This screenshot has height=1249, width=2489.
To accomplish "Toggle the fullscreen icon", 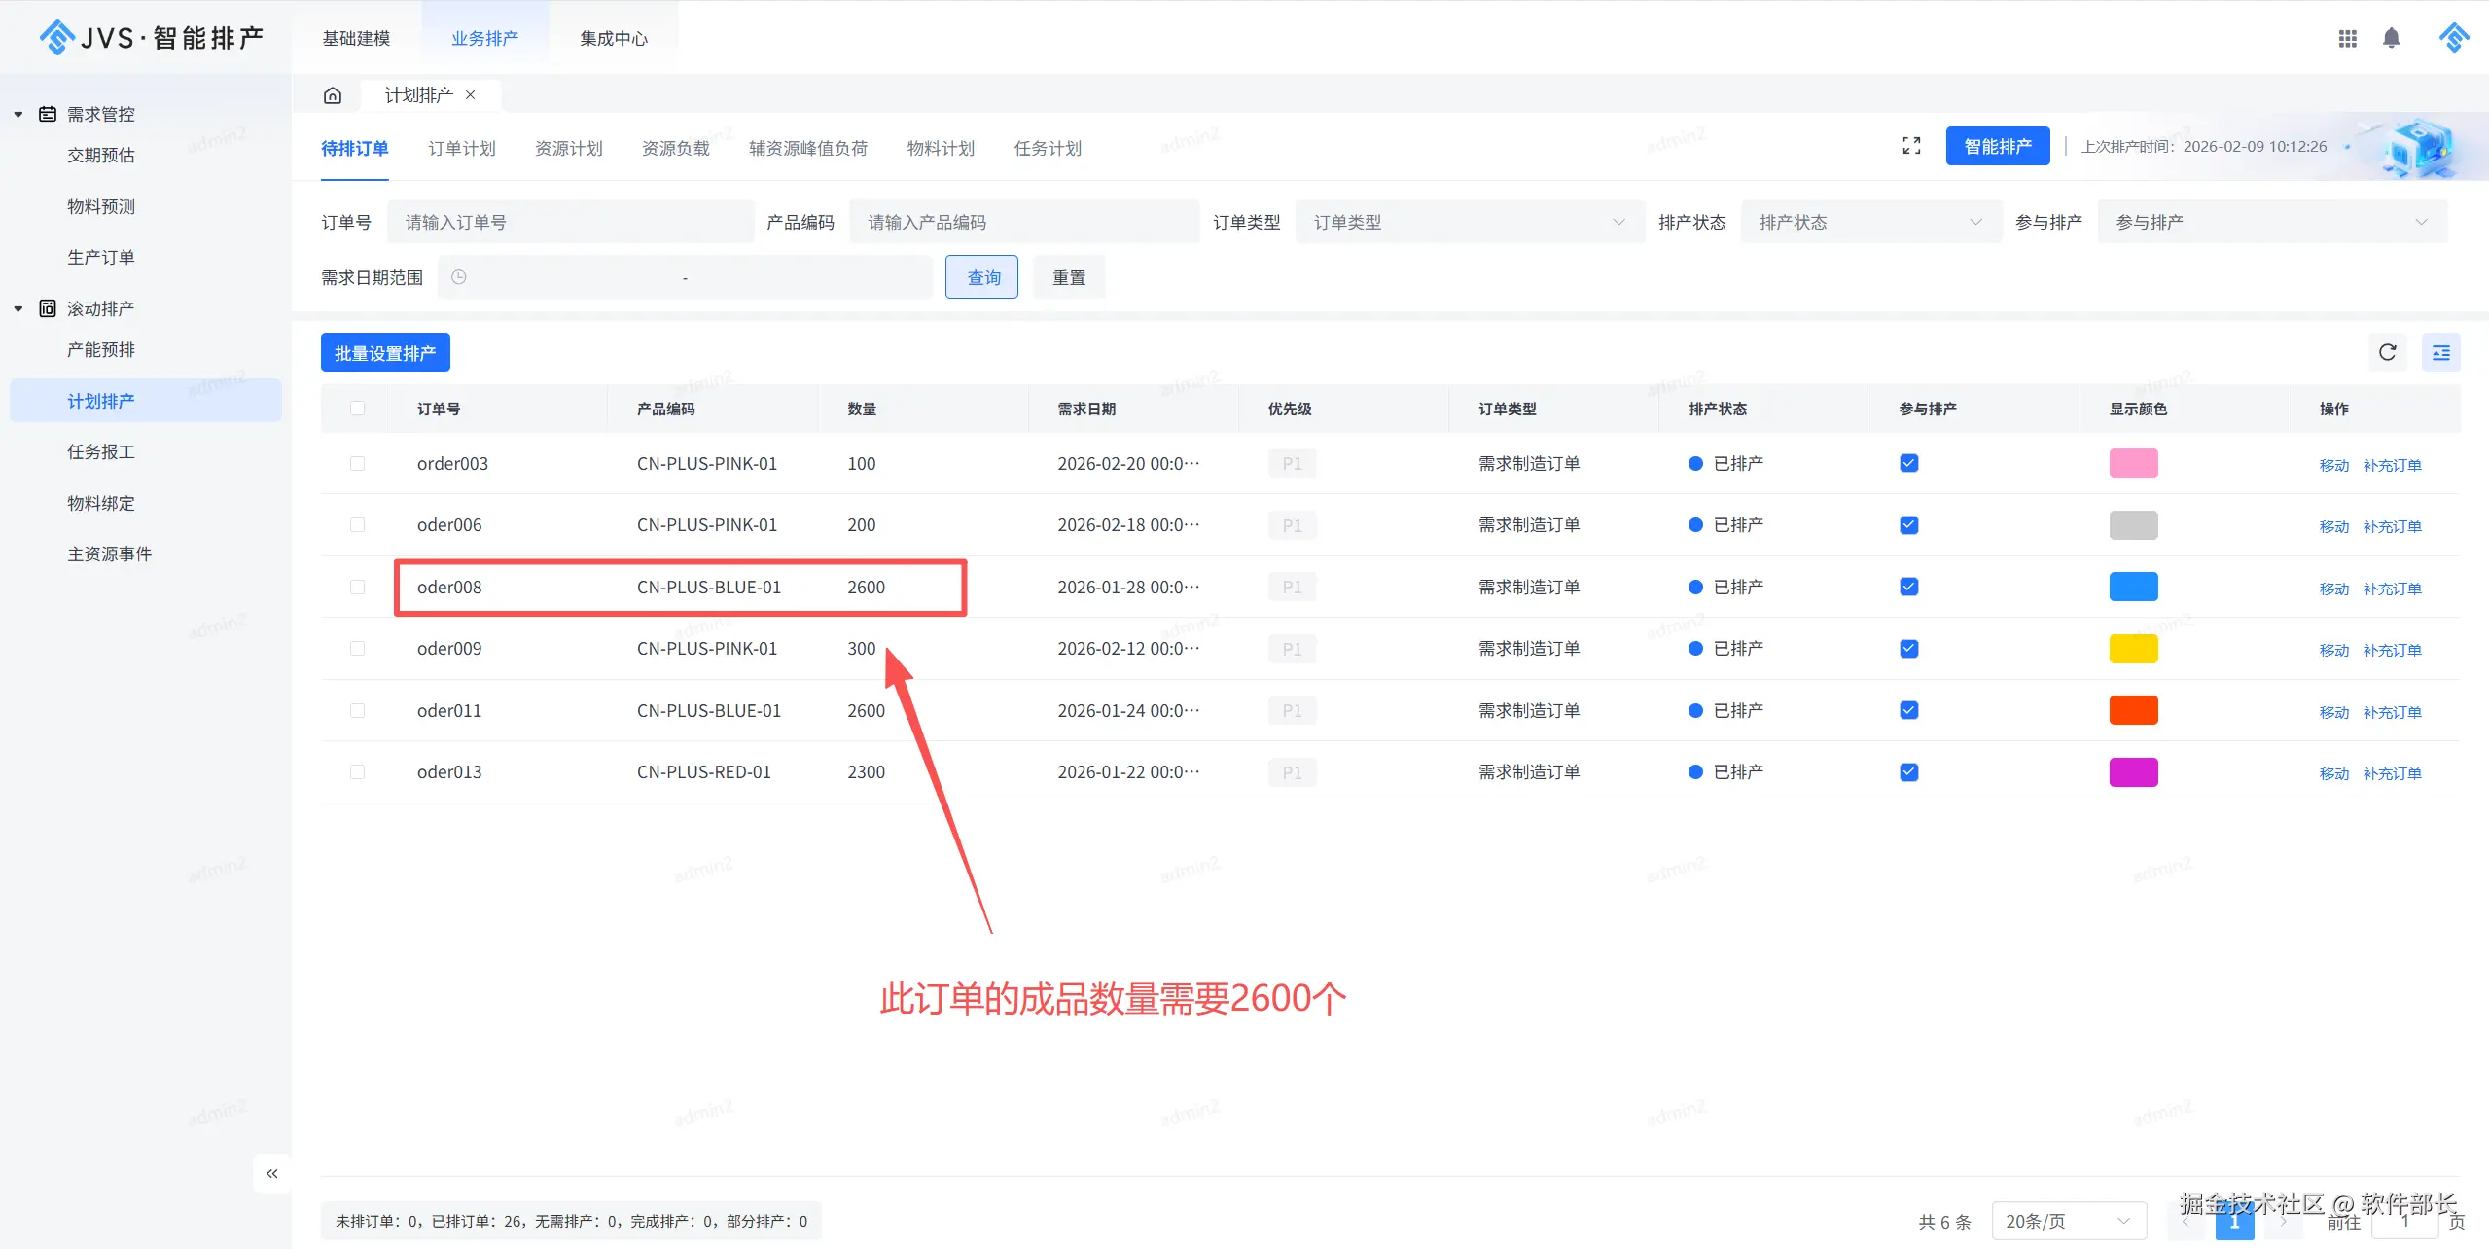I will coord(1911,146).
